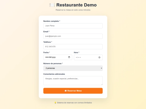Focus the Nombre completo input field
Viewport: 146px width, 109px height.
pos(73,26)
